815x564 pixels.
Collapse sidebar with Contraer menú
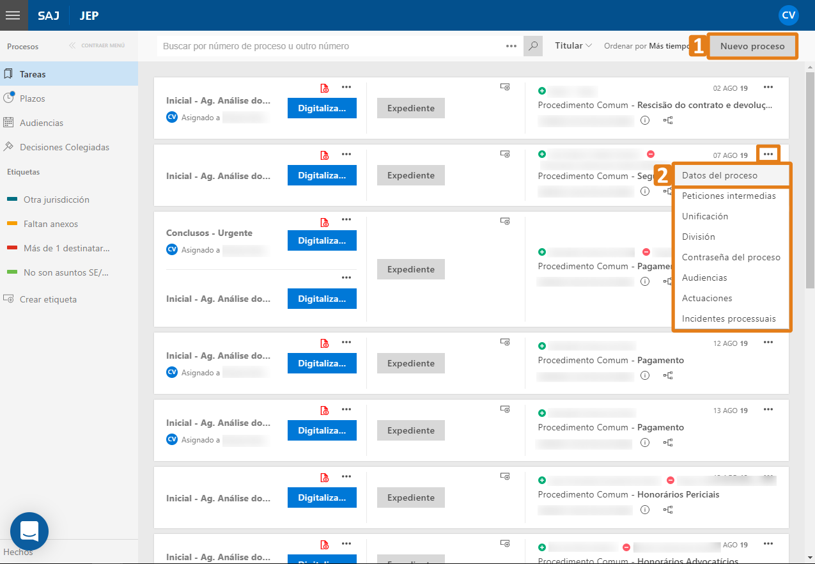click(97, 46)
